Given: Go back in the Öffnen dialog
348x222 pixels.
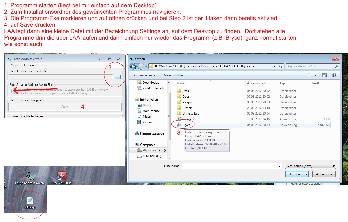Looking at the screenshot, I should tap(133, 66).
